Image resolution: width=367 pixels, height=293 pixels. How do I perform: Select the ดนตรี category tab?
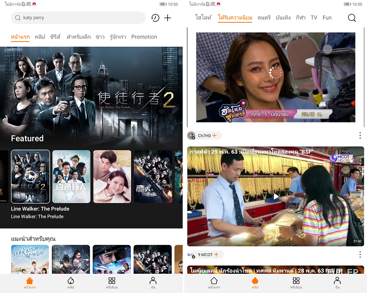(x=264, y=18)
